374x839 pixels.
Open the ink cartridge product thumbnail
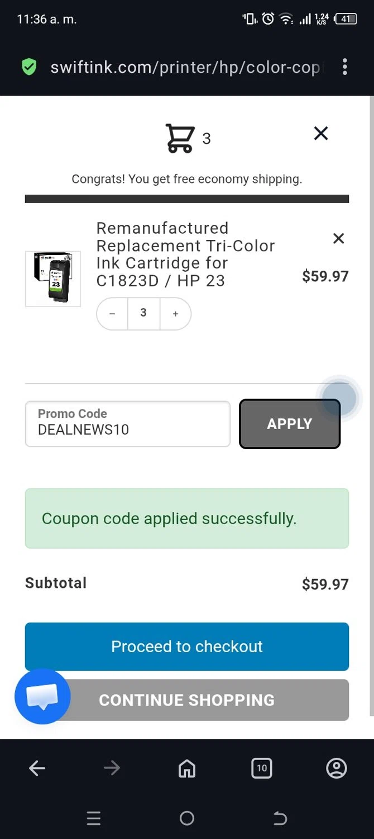pos(53,279)
